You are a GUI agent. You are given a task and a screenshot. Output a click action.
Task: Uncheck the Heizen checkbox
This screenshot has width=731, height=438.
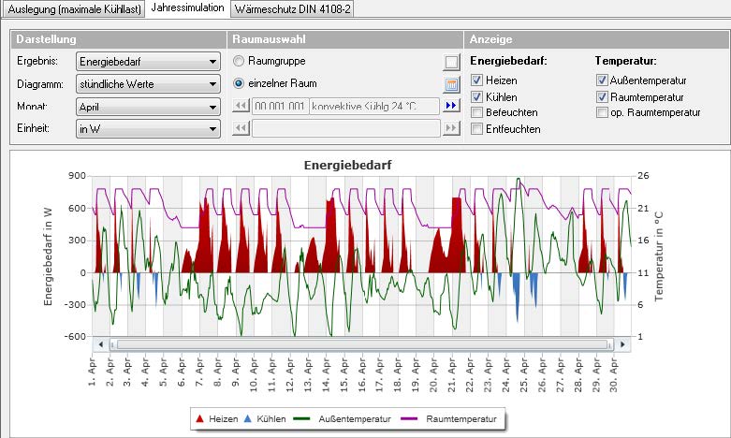(x=476, y=80)
